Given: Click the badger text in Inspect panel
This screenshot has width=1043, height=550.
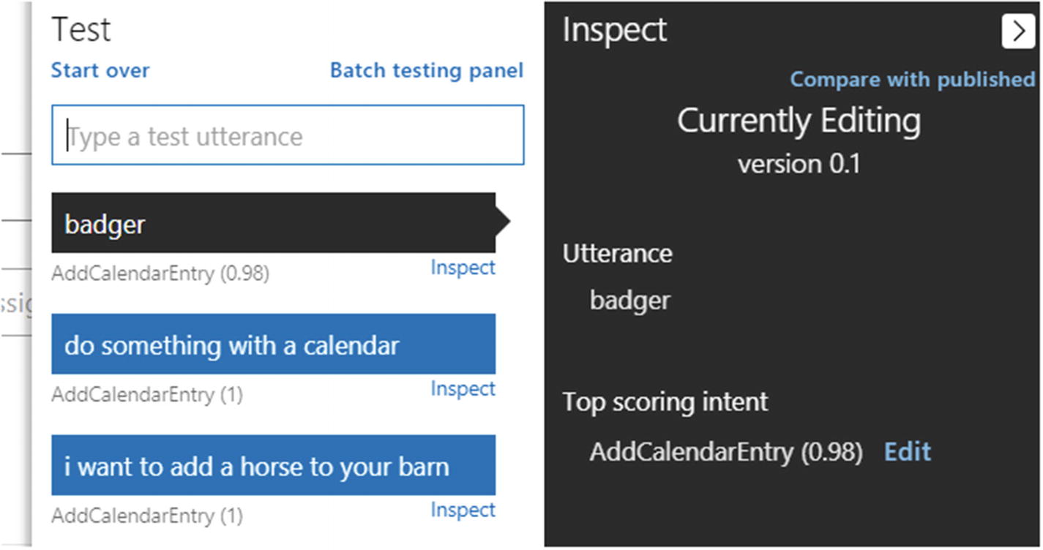Looking at the screenshot, I should [x=629, y=301].
